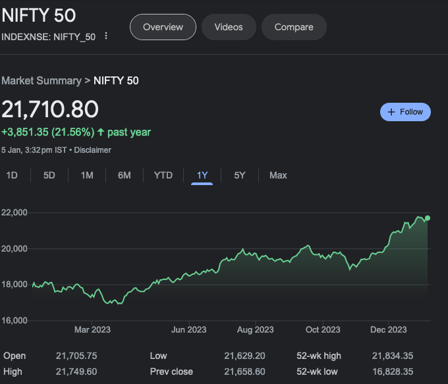Open the Videos tab
This screenshot has height=384, width=448.
[229, 27]
